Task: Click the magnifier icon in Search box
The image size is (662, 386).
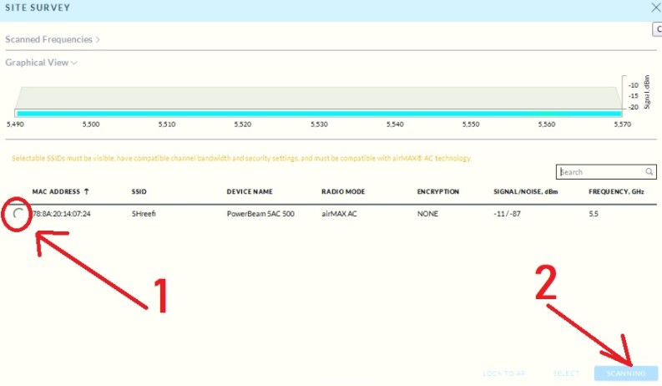Action: 649,172
